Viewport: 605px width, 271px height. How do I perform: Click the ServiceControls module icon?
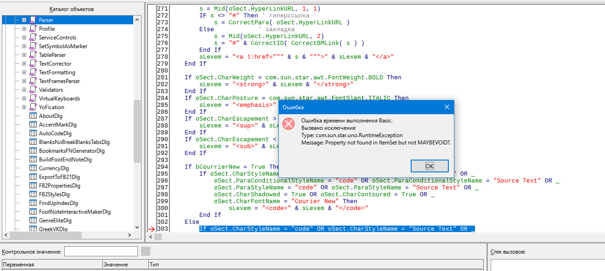coord(33,38)
